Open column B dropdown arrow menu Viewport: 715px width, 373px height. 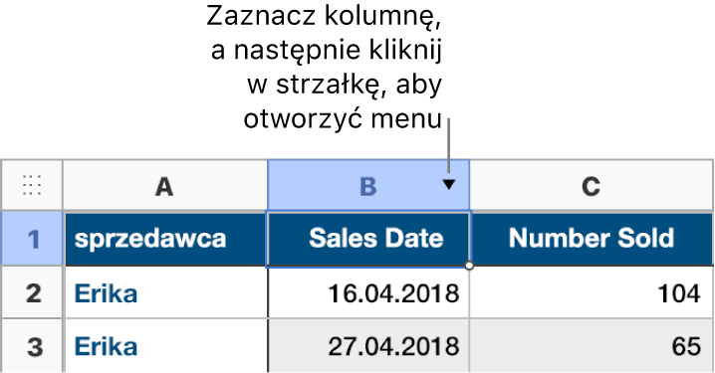pos(449,184)
